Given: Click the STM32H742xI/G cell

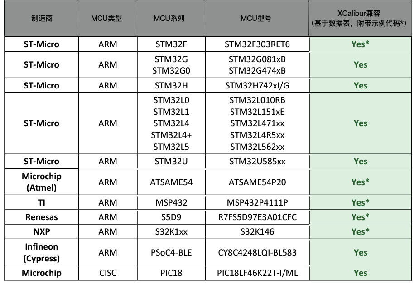Looking at the screenshot, I should coord(257,85).
